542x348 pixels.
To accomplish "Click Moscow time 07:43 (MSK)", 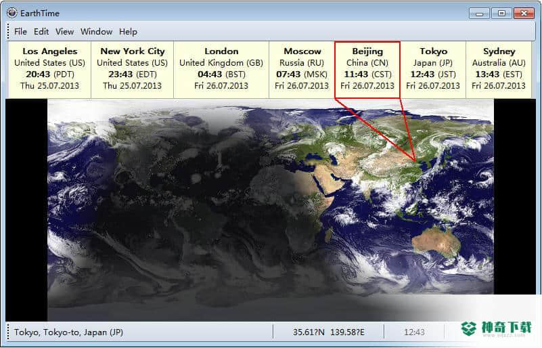I will pyautogui.click(x=302, y=74).
